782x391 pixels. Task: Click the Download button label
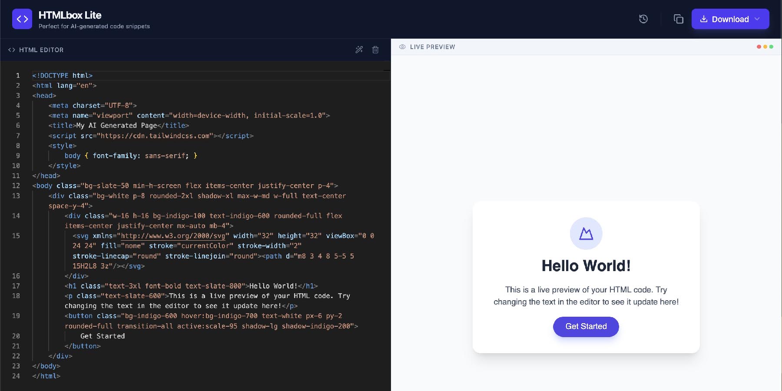click(730, 19)
